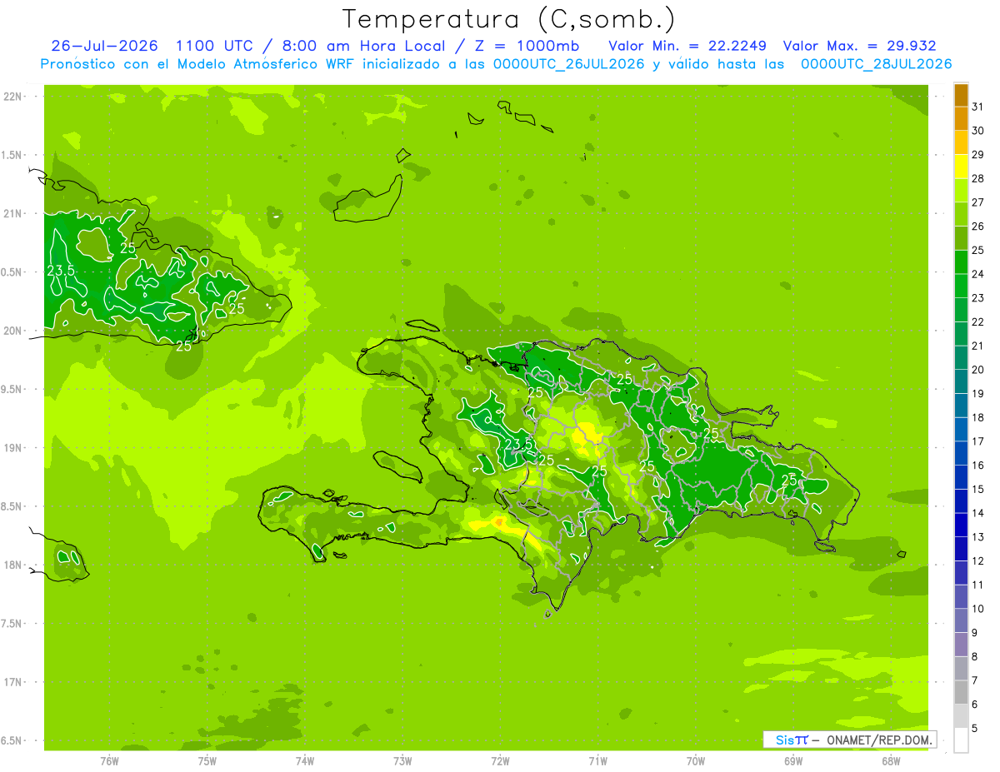Viewport: 1000px width, 772px height.
Task: Pick the light gray colorbar band between 5 and 6
Action: coord(961,716)
